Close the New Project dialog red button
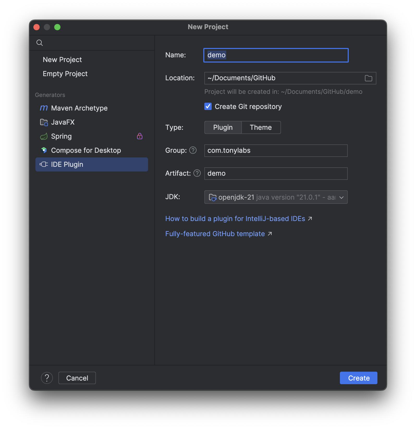Image resolution: width=416 pixels, height=429 pixels. pyautogui.click(x=36, y=27)
